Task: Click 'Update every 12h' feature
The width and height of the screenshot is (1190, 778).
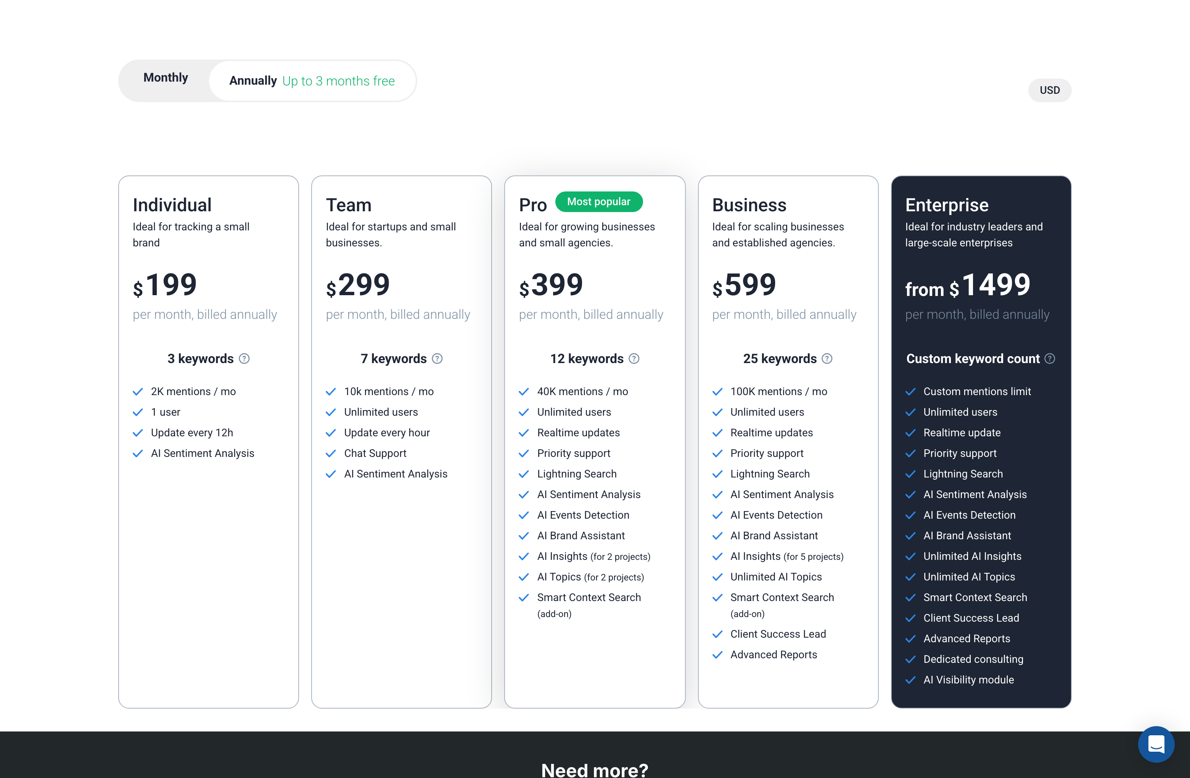Action: 192,432
